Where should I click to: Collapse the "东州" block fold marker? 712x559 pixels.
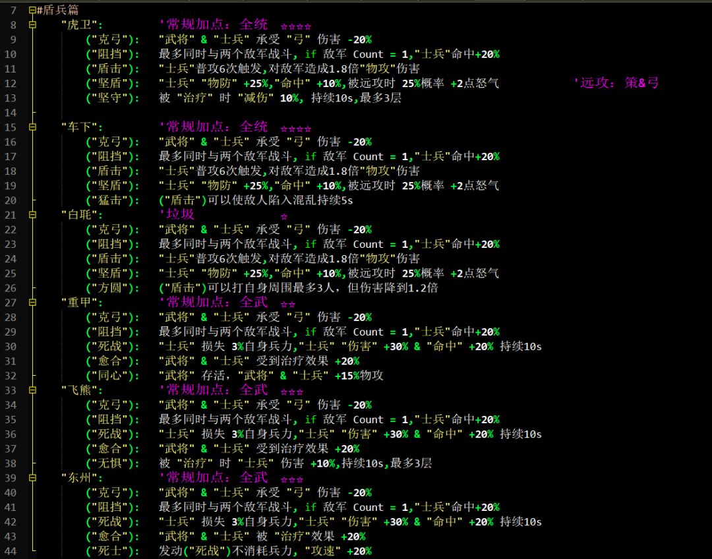click(x=32, y=478)
